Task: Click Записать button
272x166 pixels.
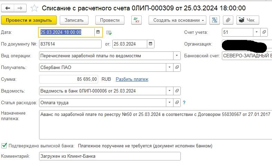Action: tap(74, 20)
